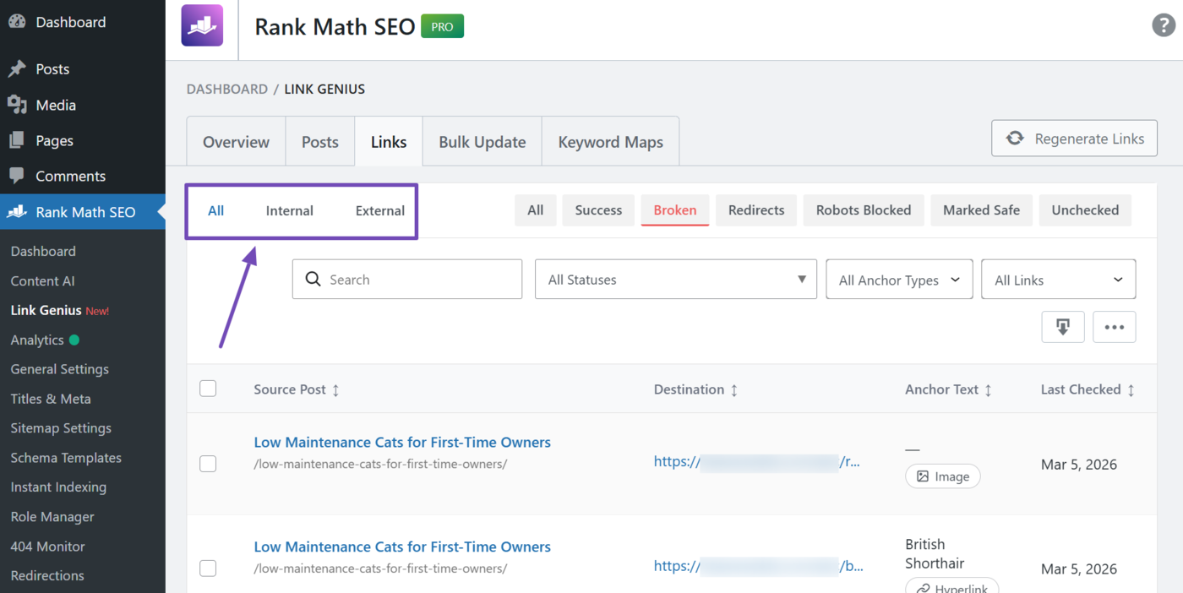Viewport: 1183px width, 593px height.
Task: Open the three-dots more options button
Action: click(x=1115, y=327)
